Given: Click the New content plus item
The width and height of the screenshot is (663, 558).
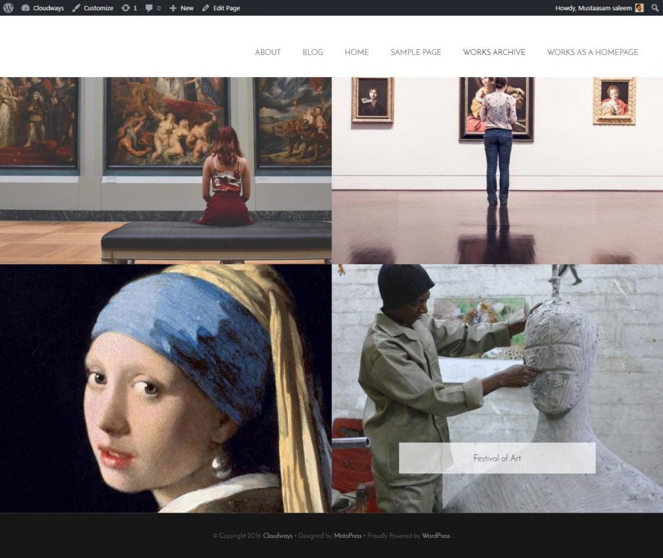Looking at the screenshot, I should tap(181, 8).
